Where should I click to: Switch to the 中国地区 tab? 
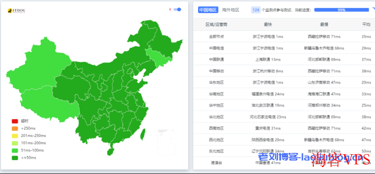tap(208, 10)
